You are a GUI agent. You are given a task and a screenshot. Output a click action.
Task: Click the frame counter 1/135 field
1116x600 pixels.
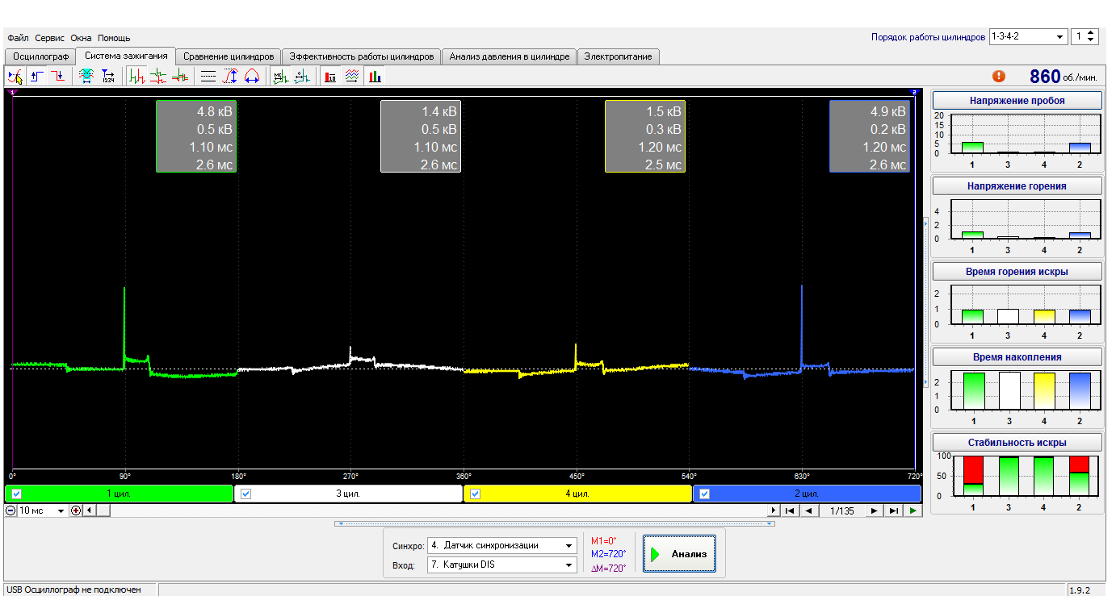tap(841, 510)
